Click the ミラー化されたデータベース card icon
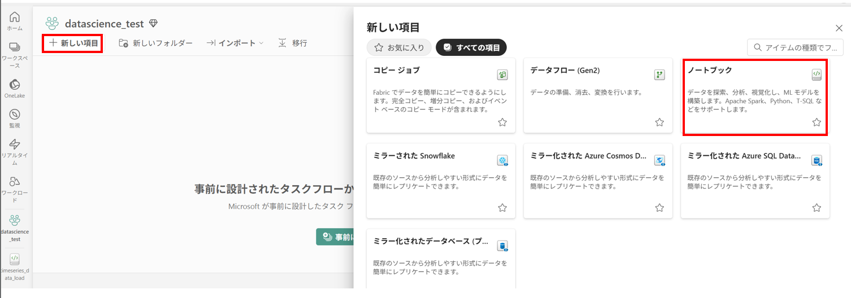851x298 pixels. pos(502,246)
